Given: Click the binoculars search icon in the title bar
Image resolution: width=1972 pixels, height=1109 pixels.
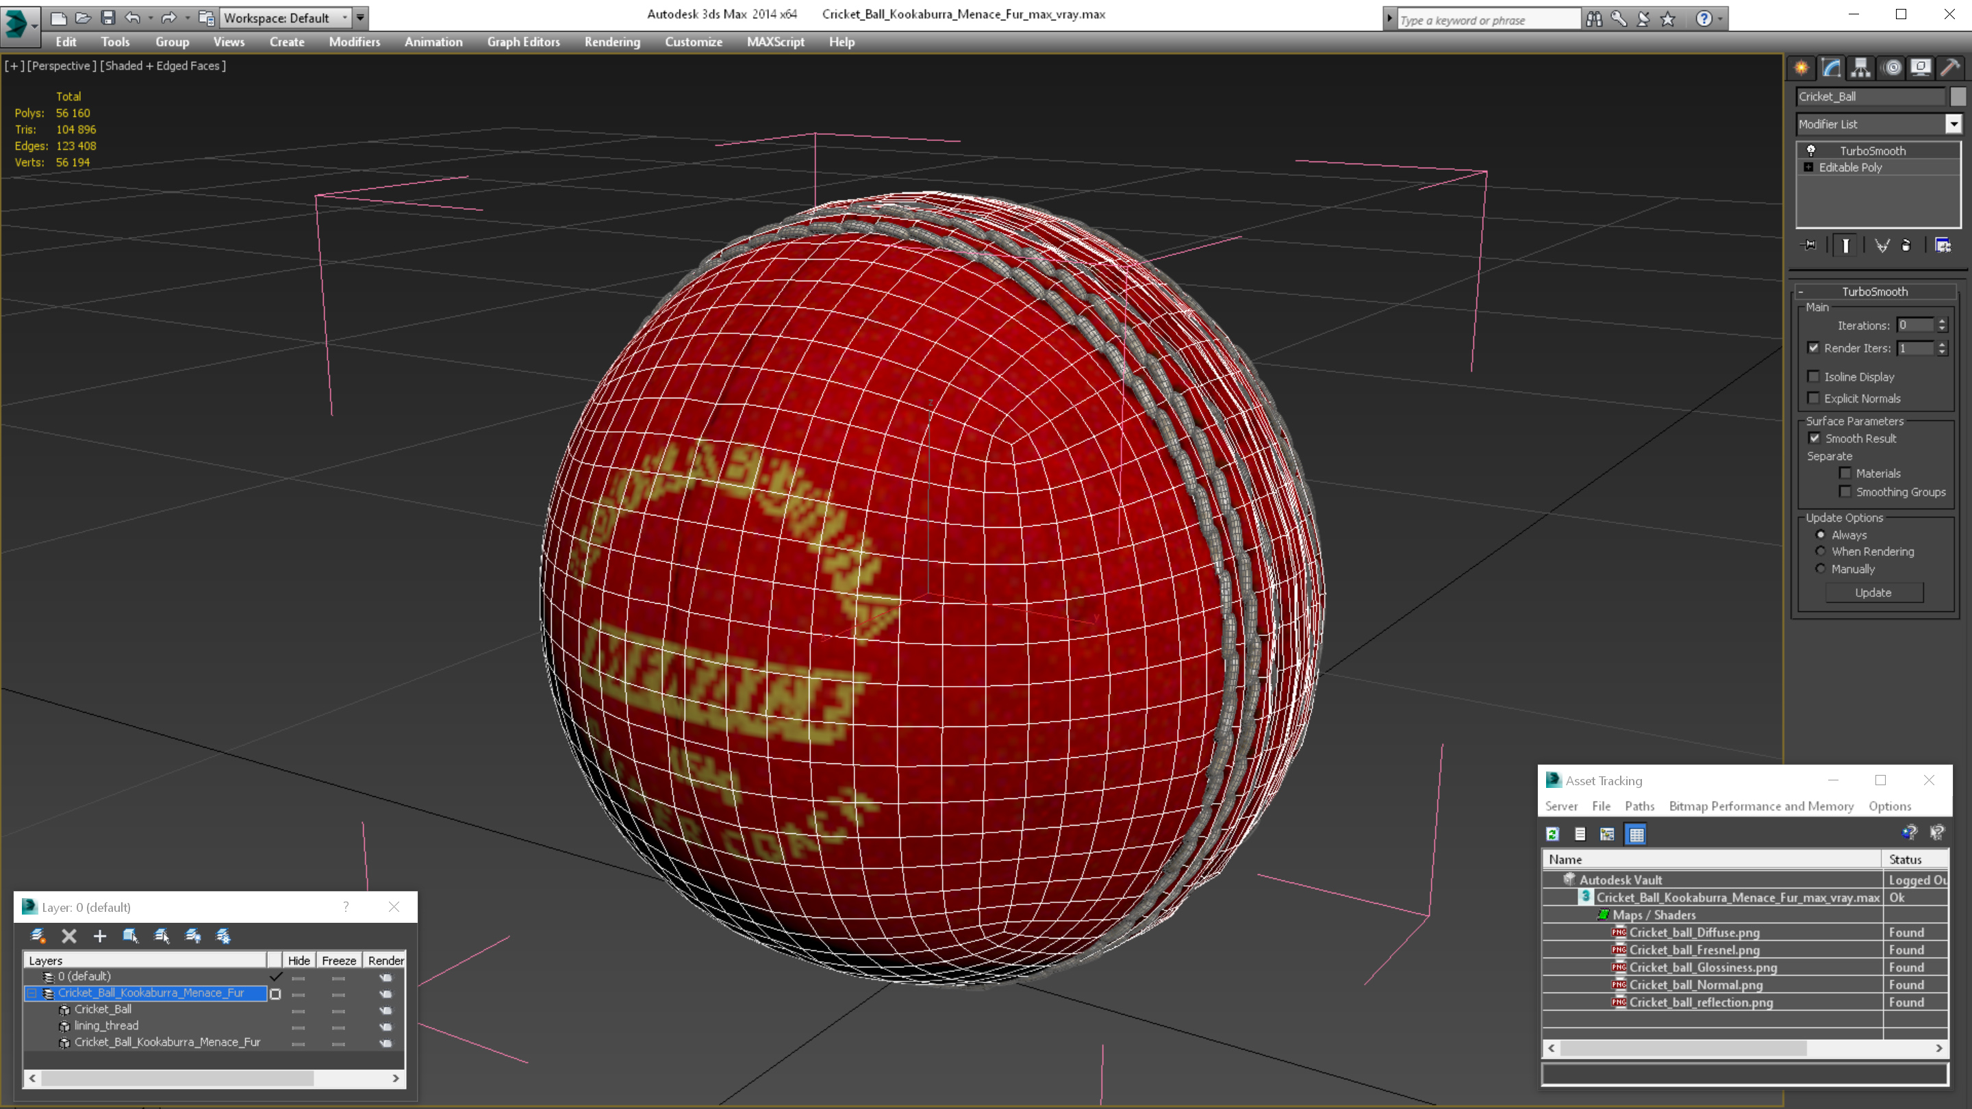Looking at the screenshot, I should (x=1594, y=19).
